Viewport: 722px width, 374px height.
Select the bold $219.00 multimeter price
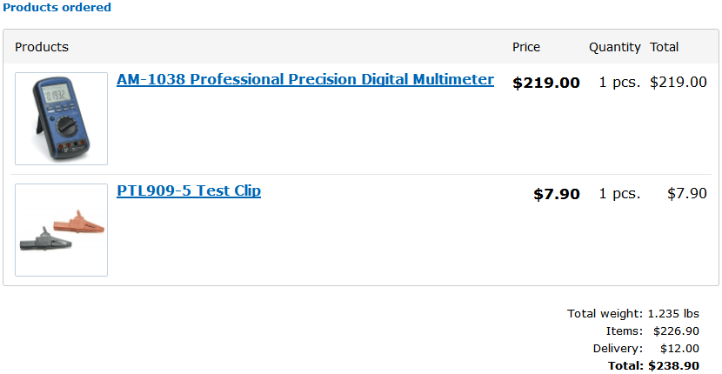(x=546, y=83)
